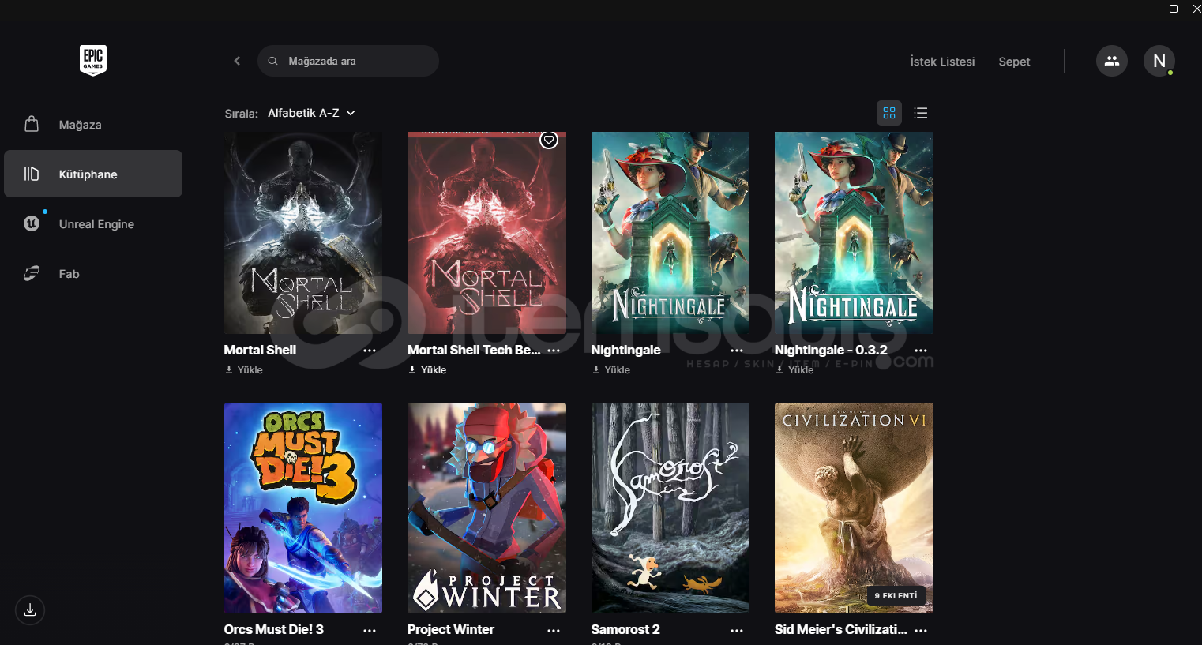The width and height of the screenshot is (1202, 645).
Task: Click the 9 EKLENTİ add-ons badge
Action: click(x=896, y=595)
